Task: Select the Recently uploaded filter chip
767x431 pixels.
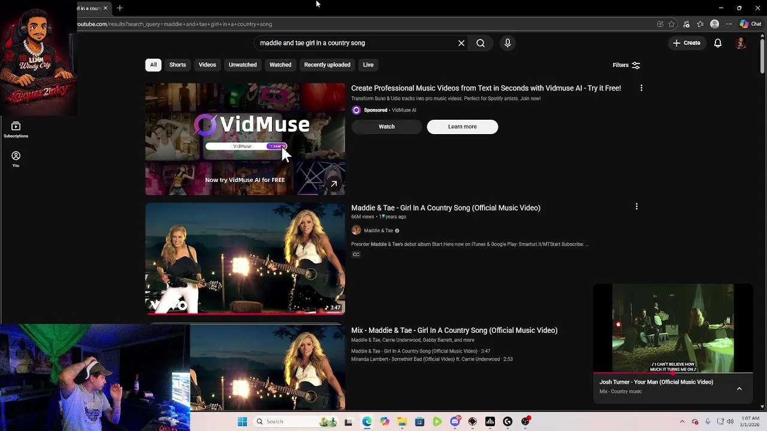Action: 327,65
